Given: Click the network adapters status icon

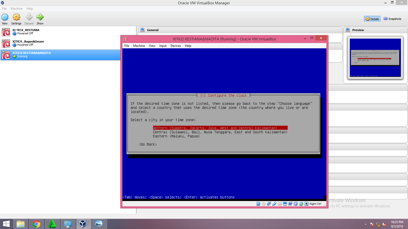Looking at the screenshot, I should tap(269, 204).
